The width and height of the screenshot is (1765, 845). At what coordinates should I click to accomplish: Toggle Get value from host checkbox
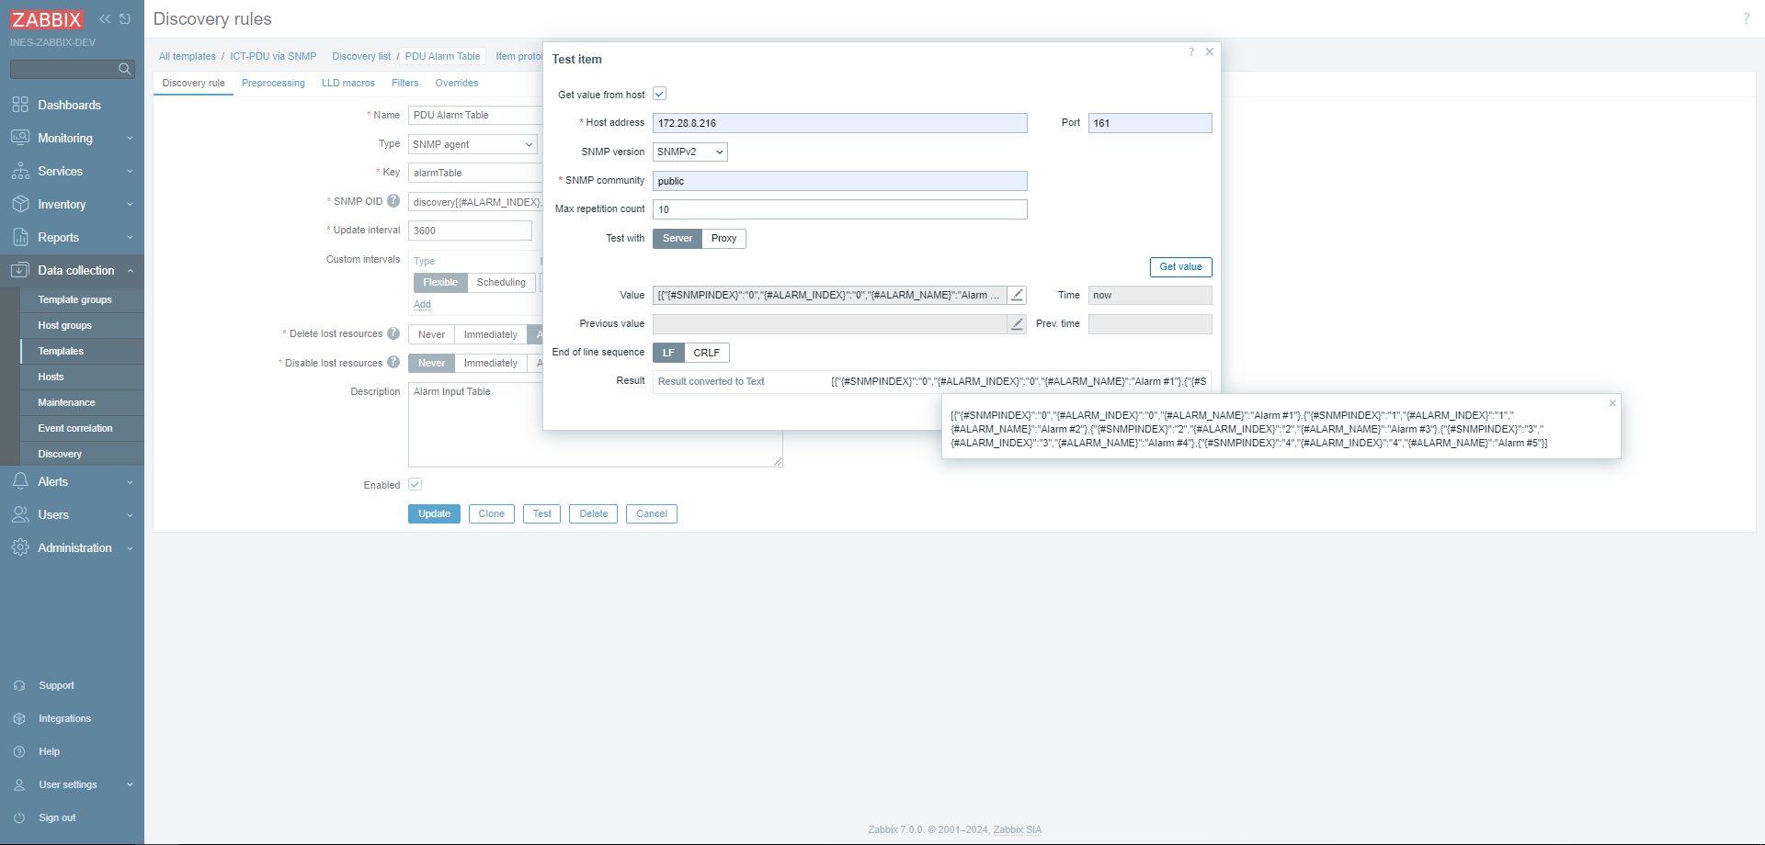(659, 94)
